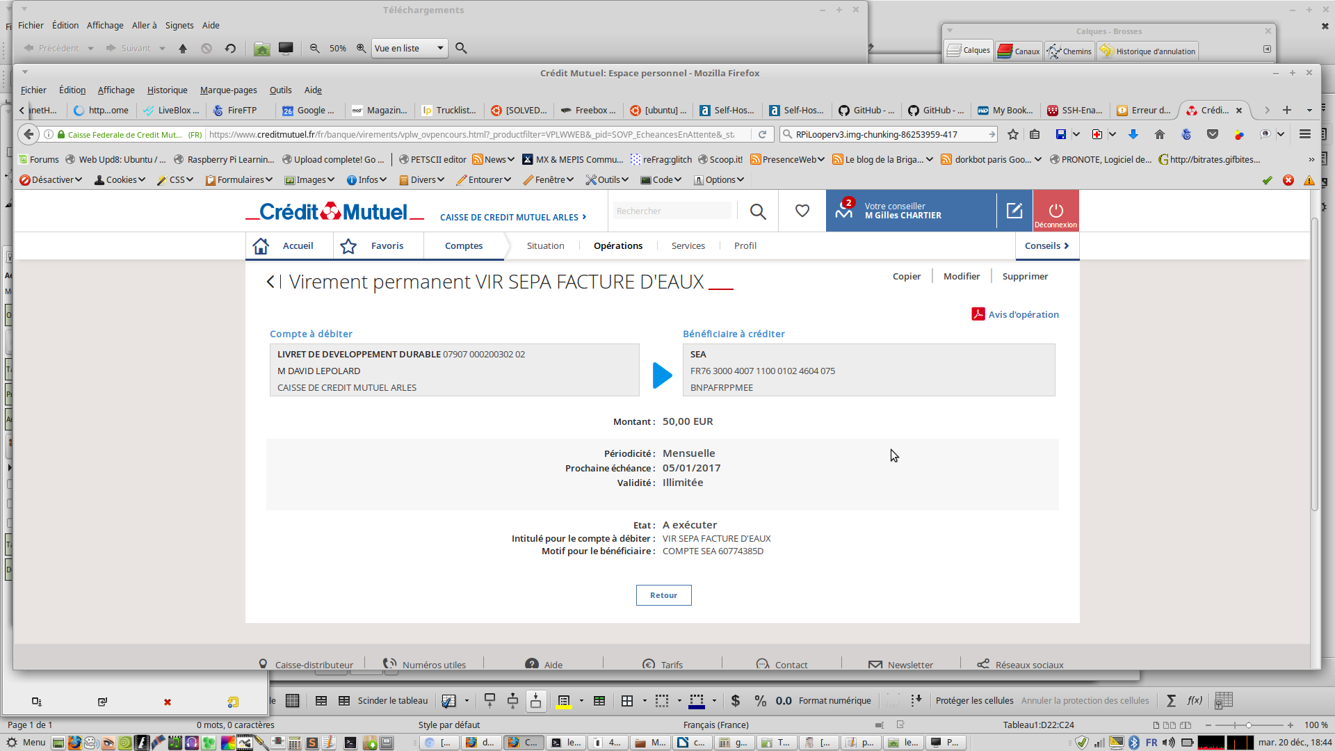Screen dimensions: 1335x751
Task: Click the Firefox reload page button
Action: tap(763, 134)
